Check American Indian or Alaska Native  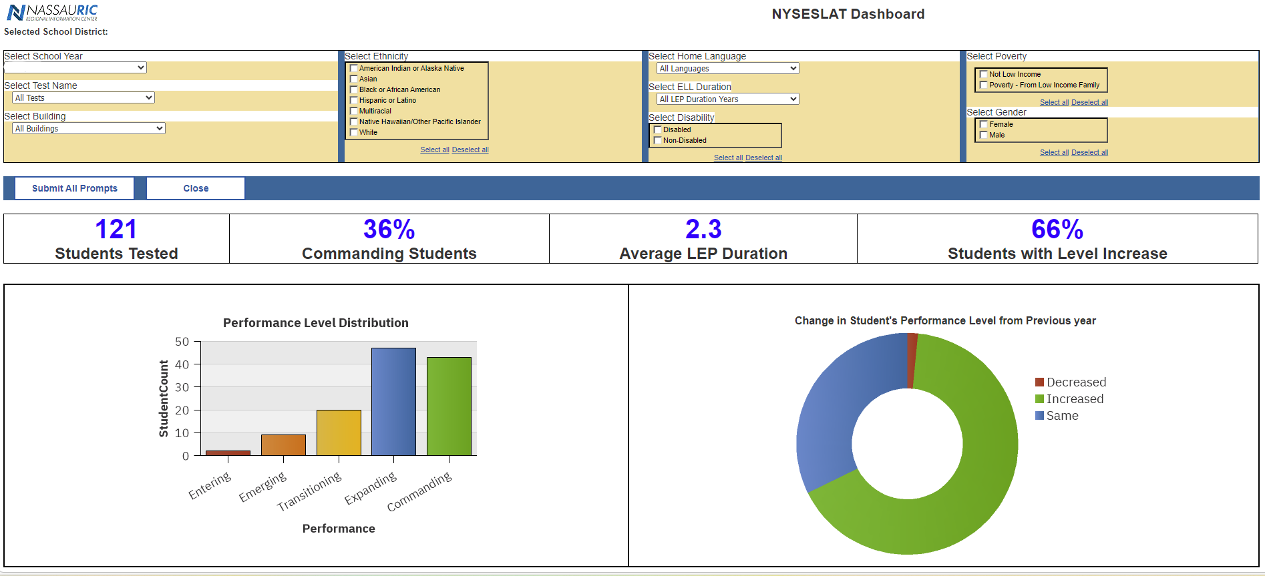point(354,68)
